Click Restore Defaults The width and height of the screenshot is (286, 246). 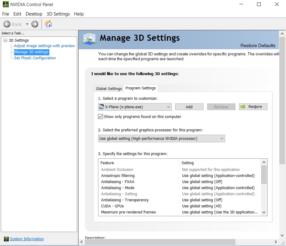[x=258, y=46]
